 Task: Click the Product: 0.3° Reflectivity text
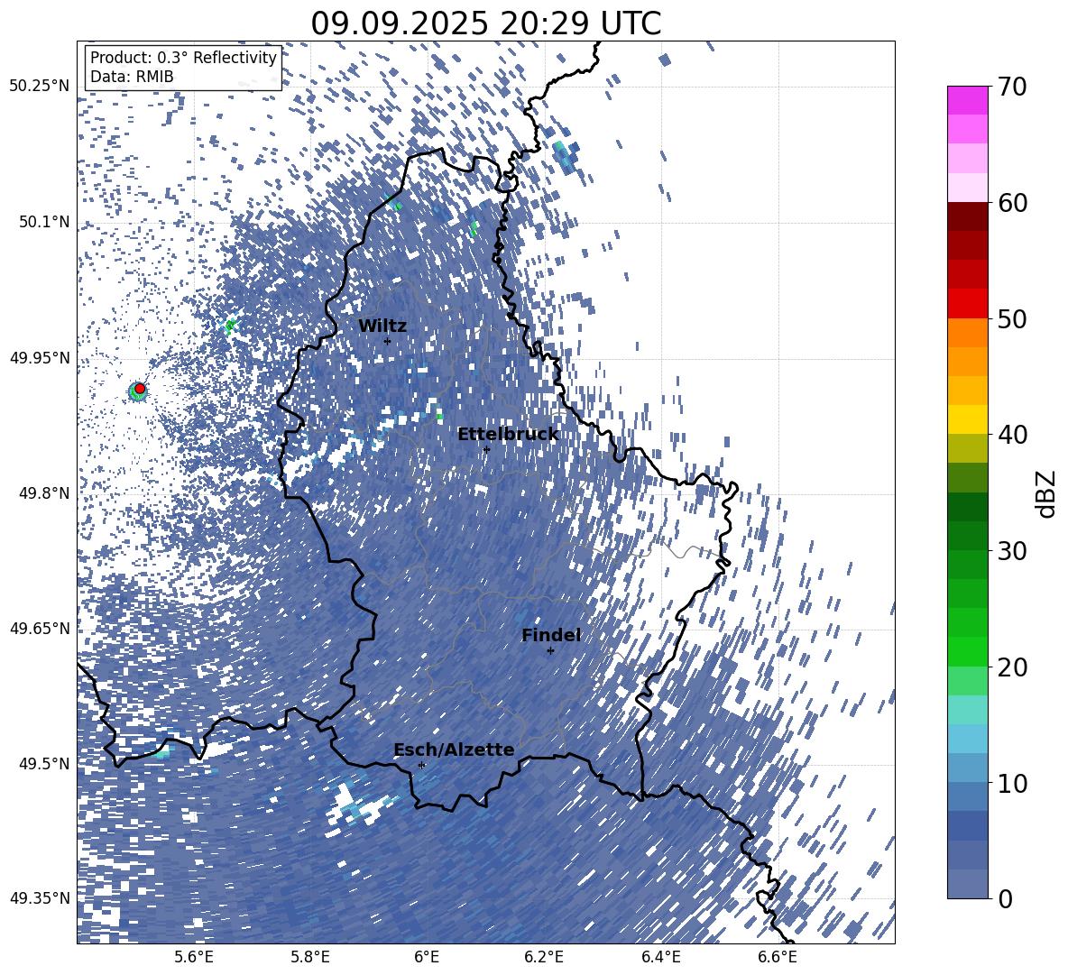tap(183, 58)
